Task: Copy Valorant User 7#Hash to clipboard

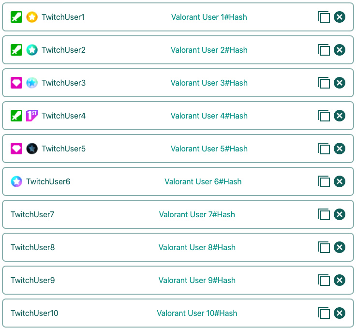Action: click(324, 214)
